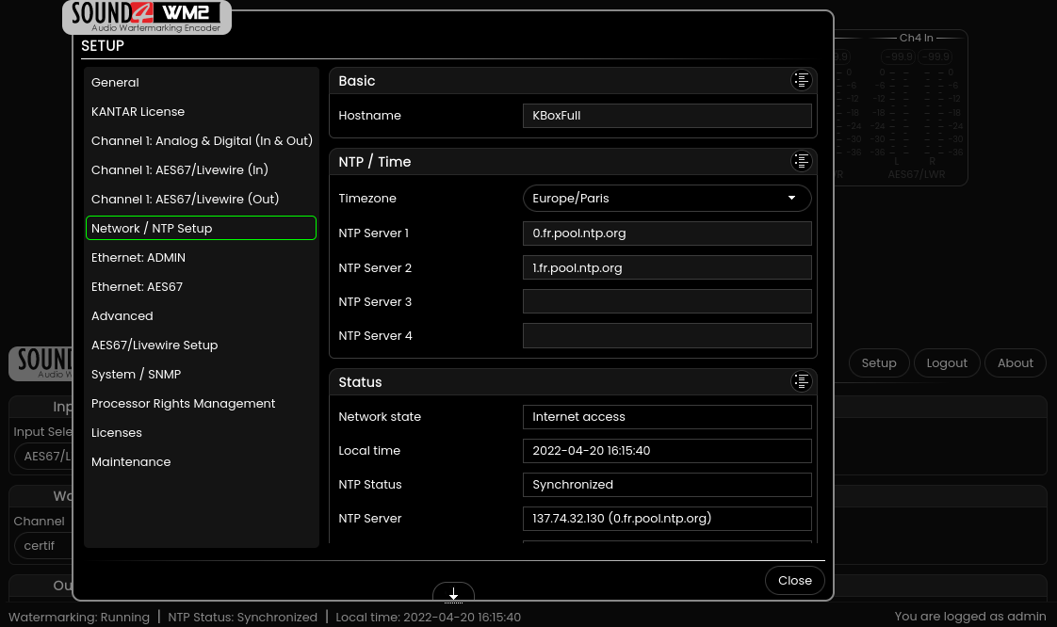Select Channel 1: AES67/Livewire (Out)

(x=201, y=200)
